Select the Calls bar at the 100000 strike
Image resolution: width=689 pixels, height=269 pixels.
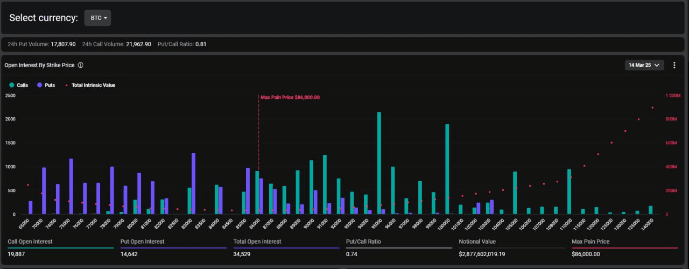click(x=447, y=169)
